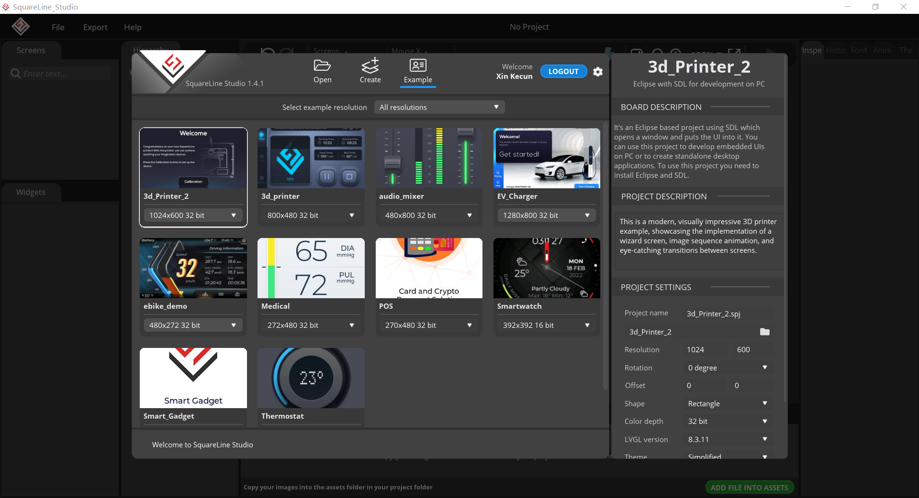Select the EV_Charger example thumbnail
The height and width of the screenshot is (498, 919).
(547, 158)
